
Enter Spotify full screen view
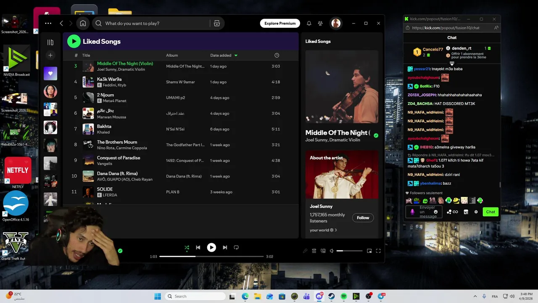[x=378, y=251]
